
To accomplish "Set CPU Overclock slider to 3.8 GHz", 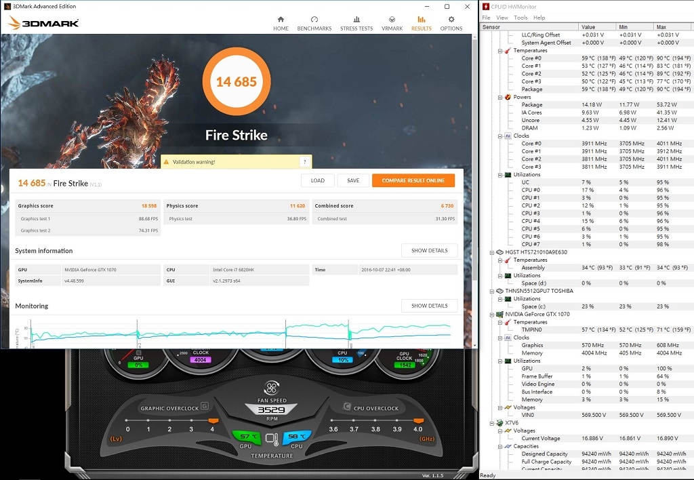I will click(375, 420).
